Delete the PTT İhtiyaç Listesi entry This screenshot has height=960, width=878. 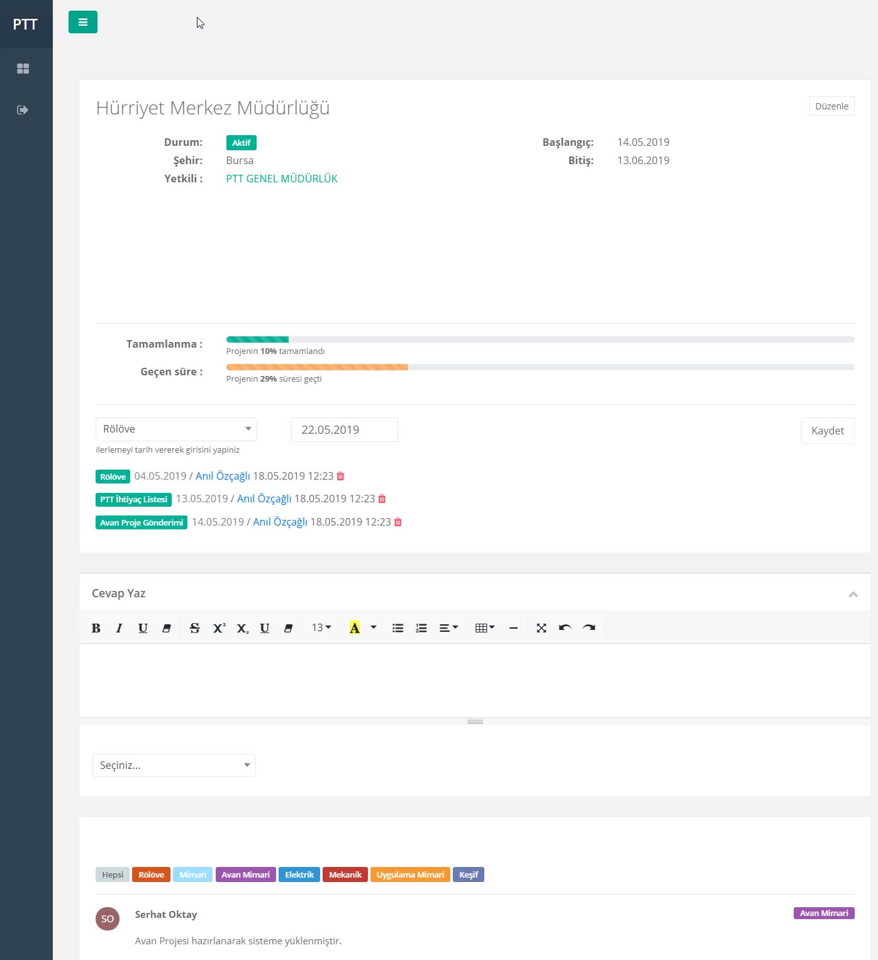382,499
